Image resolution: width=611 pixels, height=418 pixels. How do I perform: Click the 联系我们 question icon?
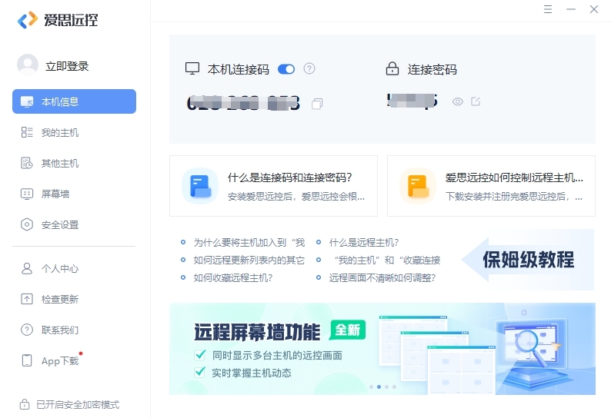coord(27,330)
